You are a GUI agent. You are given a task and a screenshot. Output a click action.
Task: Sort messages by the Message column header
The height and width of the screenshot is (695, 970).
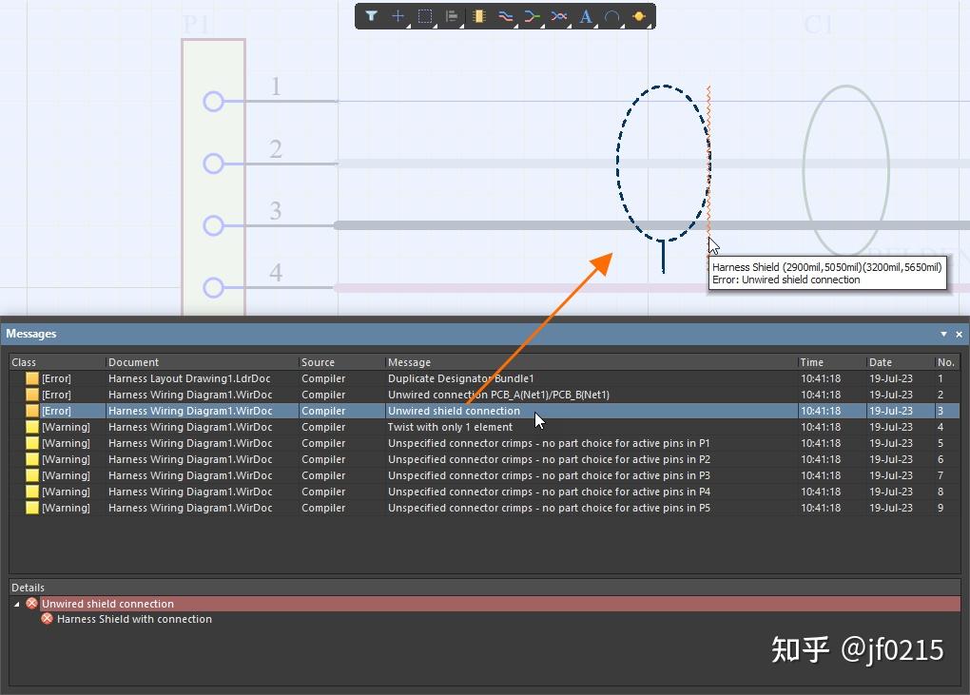coord(409,362)
